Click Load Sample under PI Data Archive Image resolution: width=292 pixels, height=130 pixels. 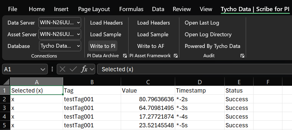click(x=105, y=34)
